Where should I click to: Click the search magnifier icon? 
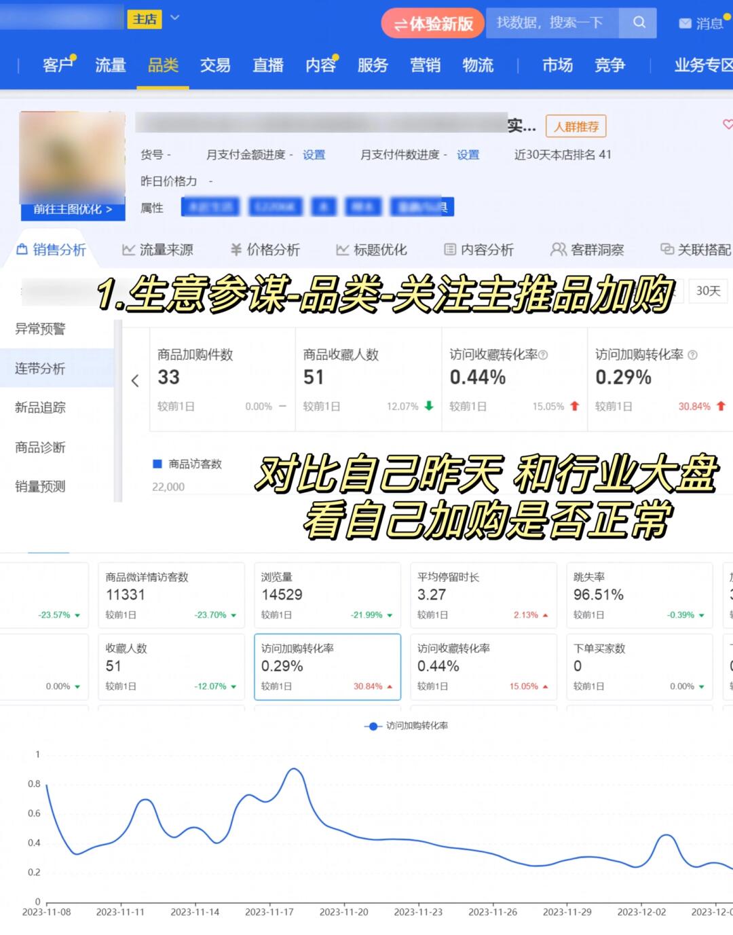click(639, 22)
